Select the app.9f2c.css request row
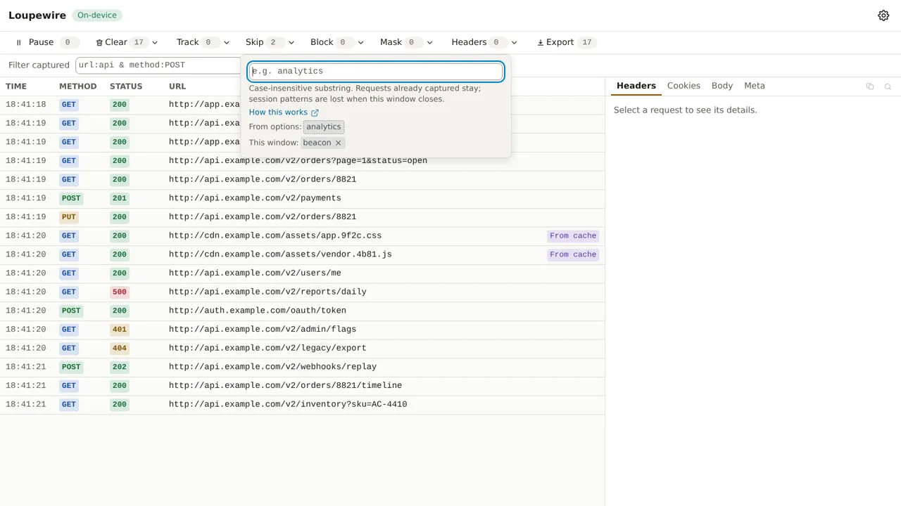 [302, 236]
